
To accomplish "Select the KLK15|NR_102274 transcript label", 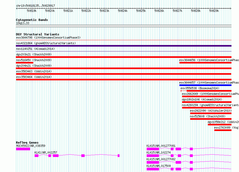I will tap(158, 152).
